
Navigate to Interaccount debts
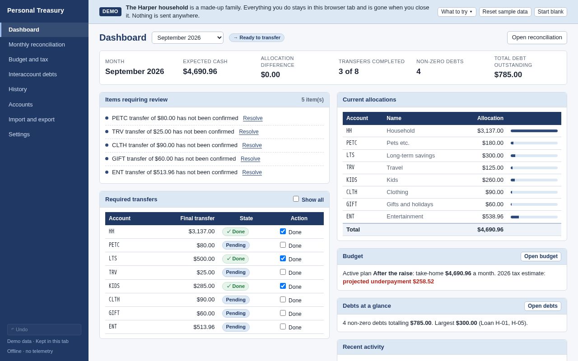[x=44, y=74]
